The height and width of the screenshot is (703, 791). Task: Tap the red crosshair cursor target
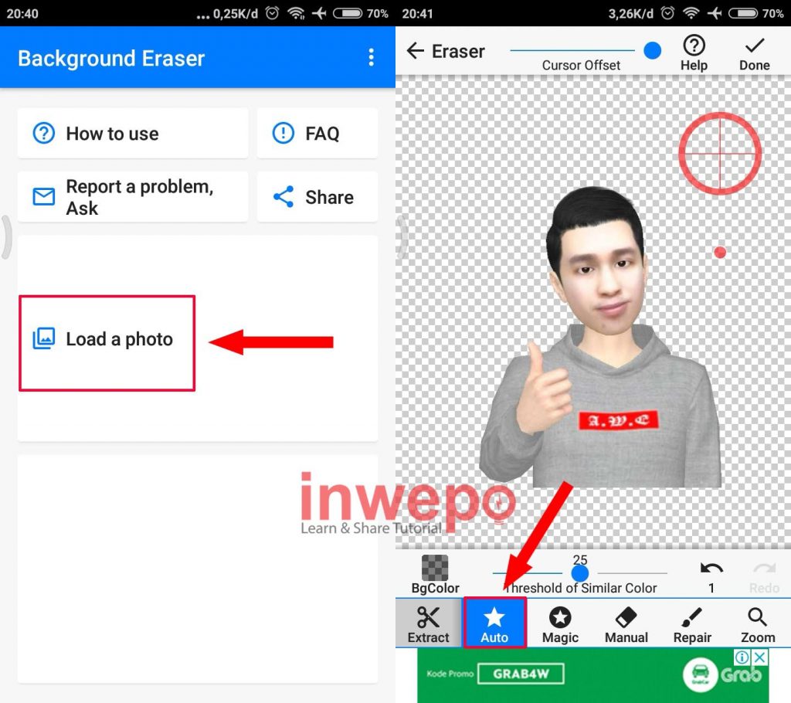coord(720,153)
